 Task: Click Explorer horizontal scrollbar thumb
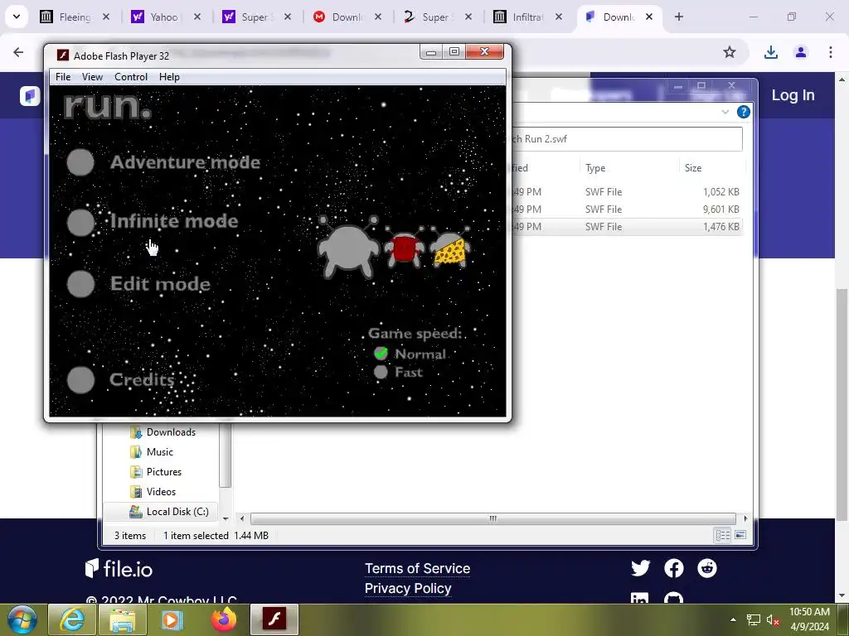pos(492,518)
